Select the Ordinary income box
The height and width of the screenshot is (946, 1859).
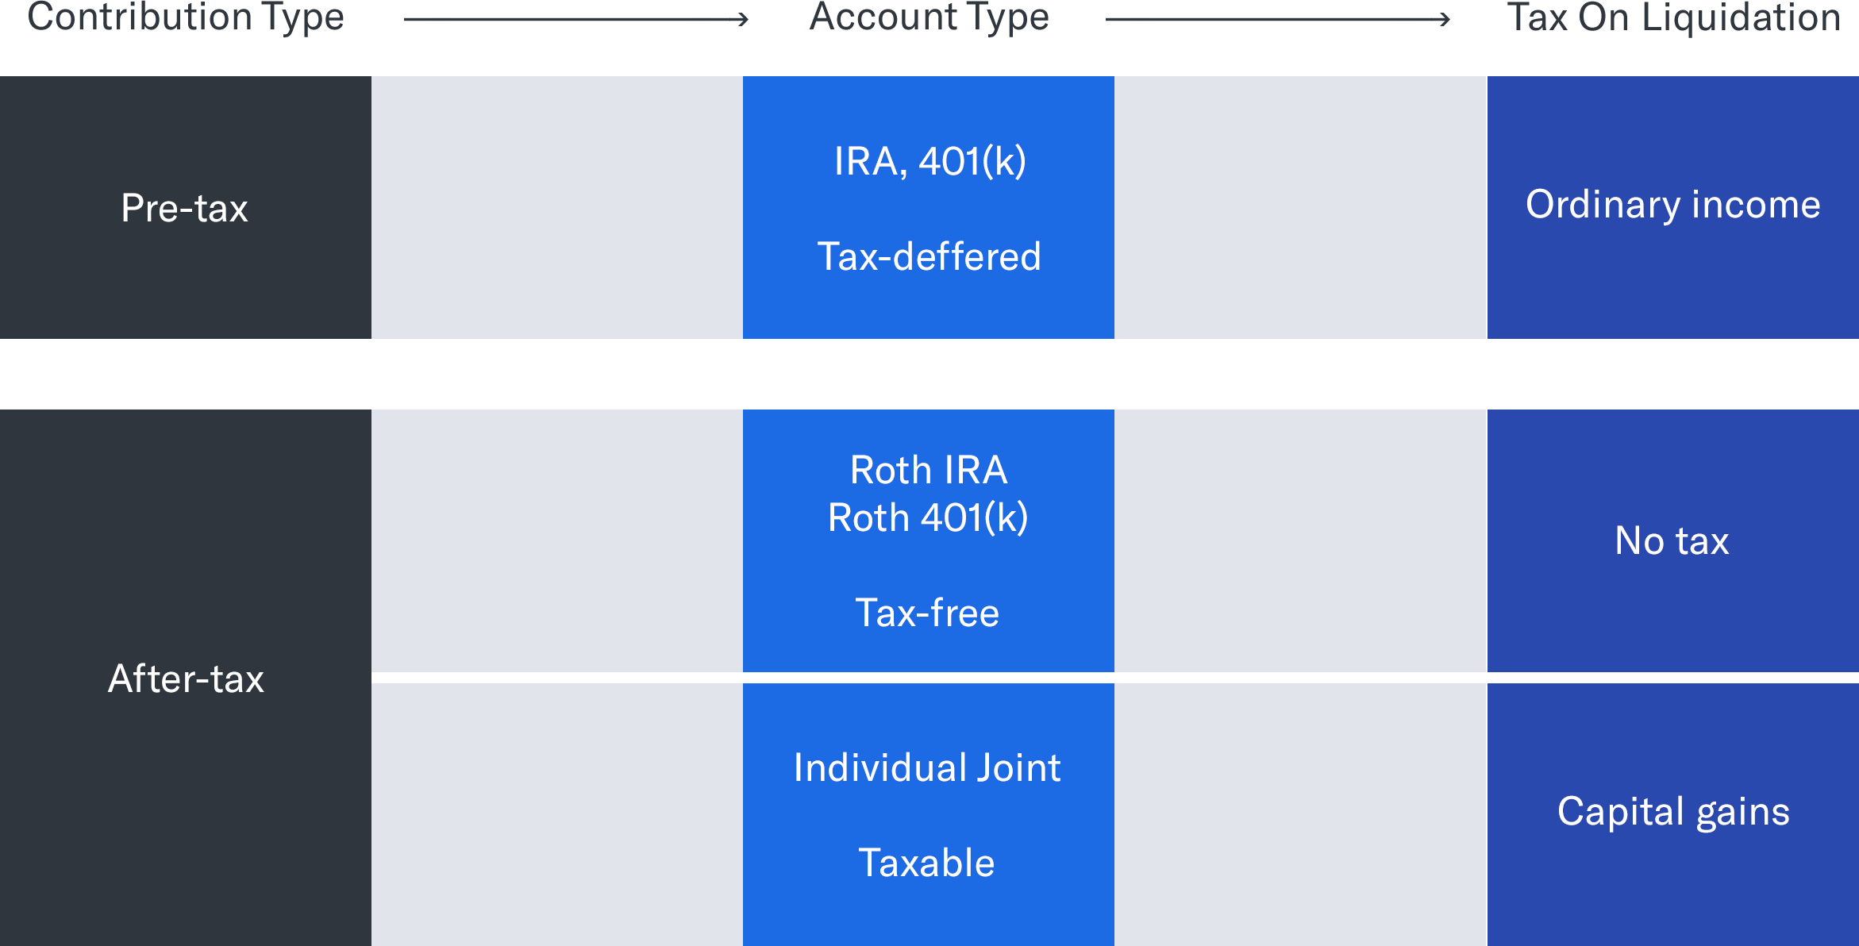pos(1673,207)
